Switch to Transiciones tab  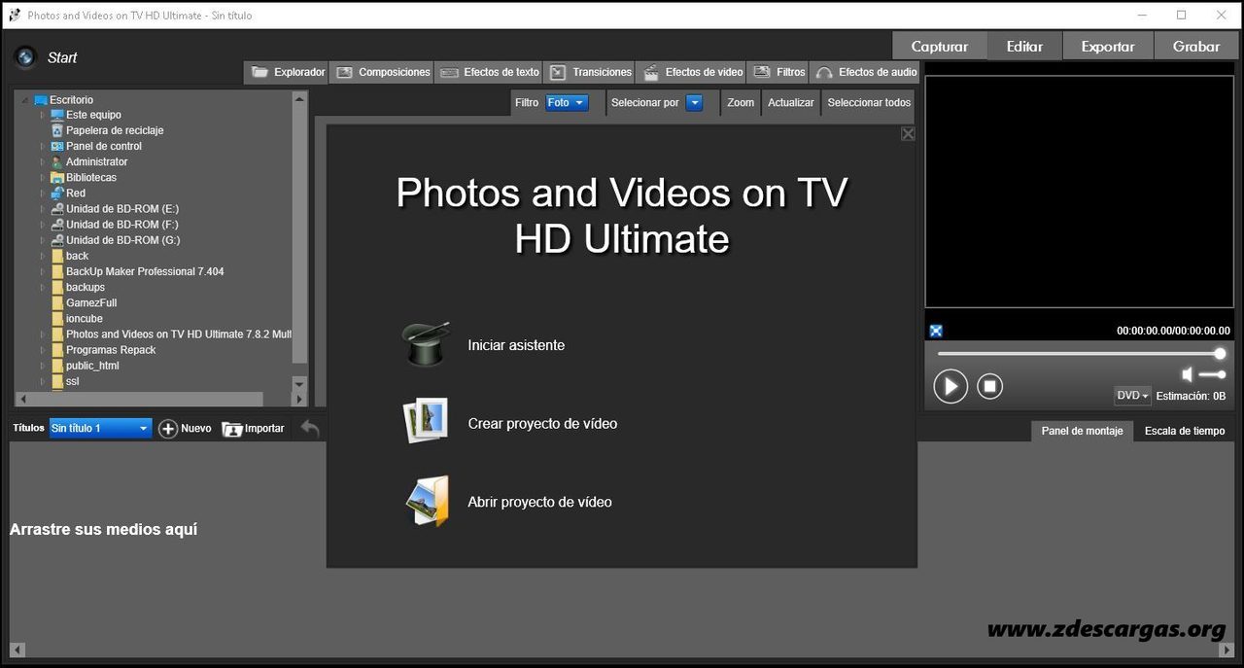point(590,72)
